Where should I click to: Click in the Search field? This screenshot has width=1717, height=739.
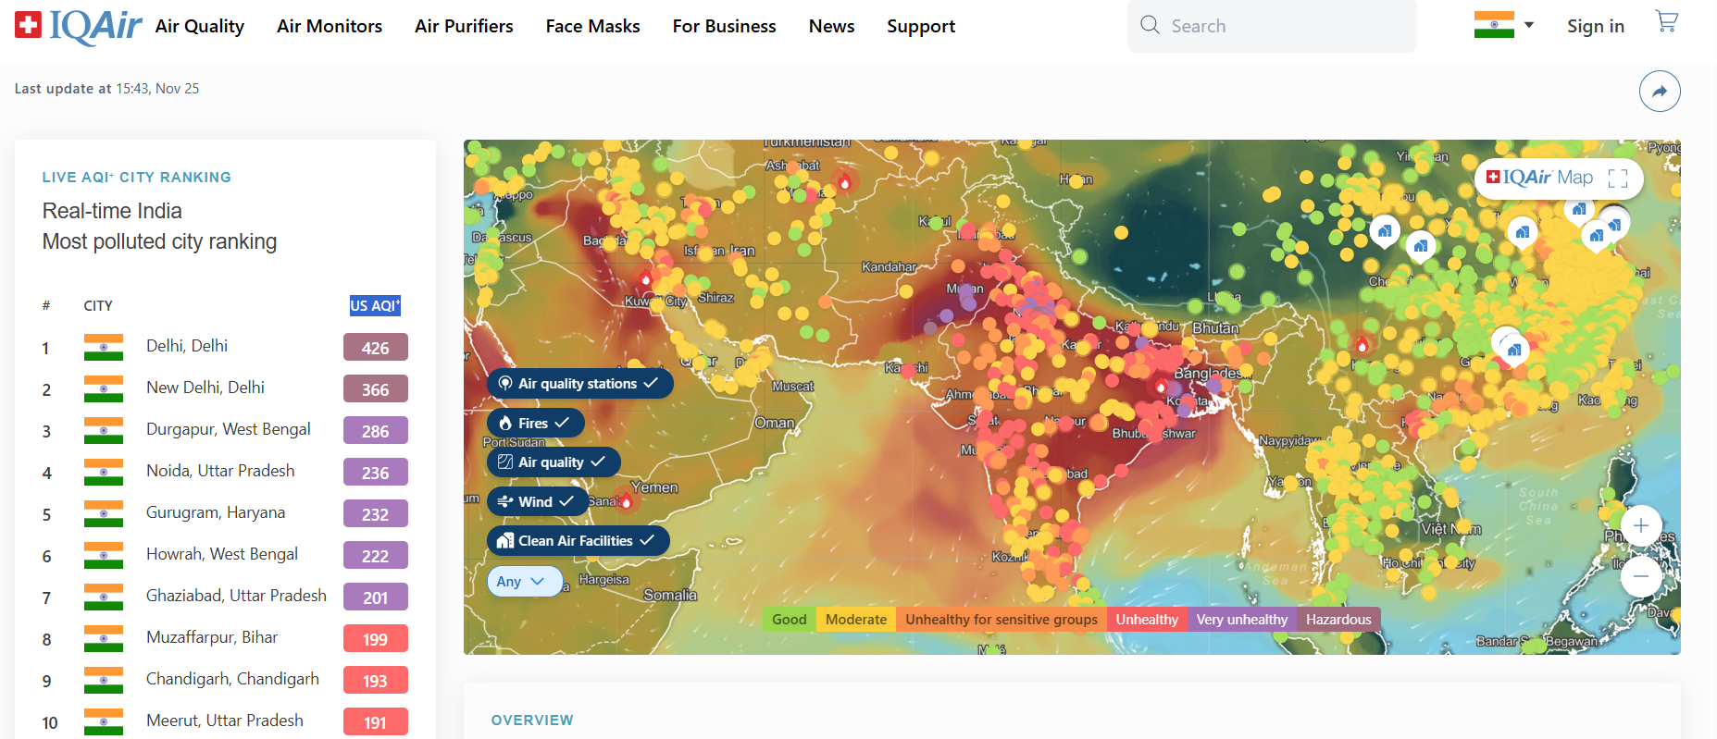click(1272, 26)
